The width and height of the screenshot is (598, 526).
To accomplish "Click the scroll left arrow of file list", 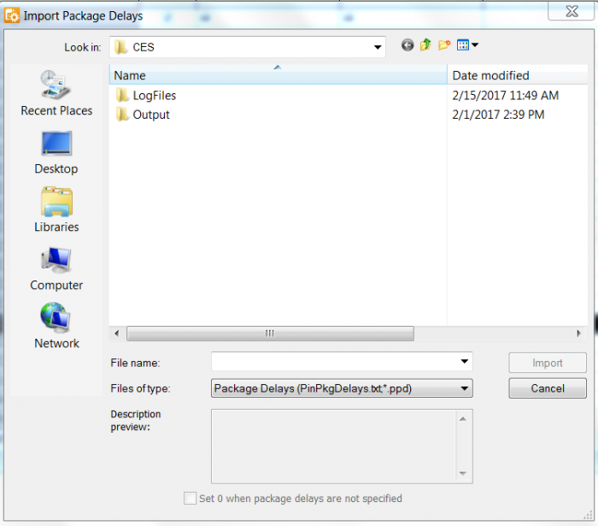I will coord(117,334).
